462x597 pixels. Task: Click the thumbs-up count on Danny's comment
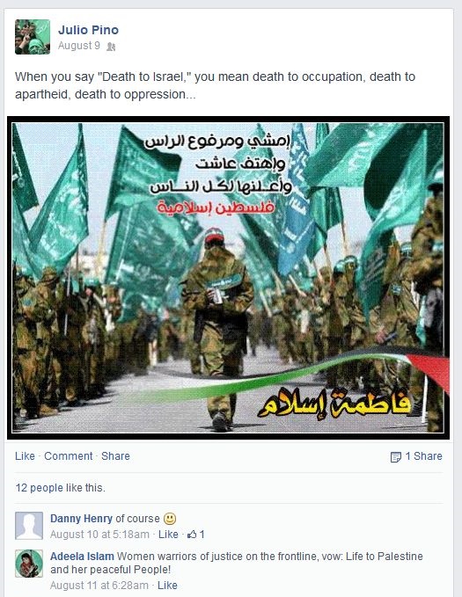click(196, 535)
